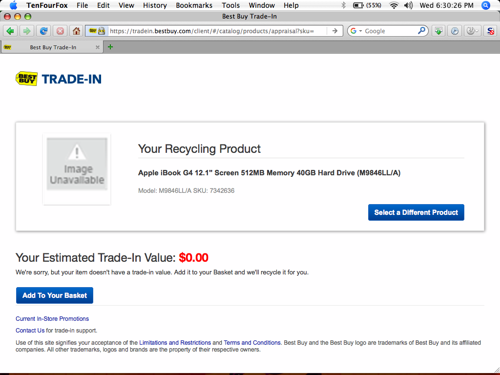Click the volume speaker icon
Image resolution: width=500 pixels, height=375 pixels.
click(408, 5)
